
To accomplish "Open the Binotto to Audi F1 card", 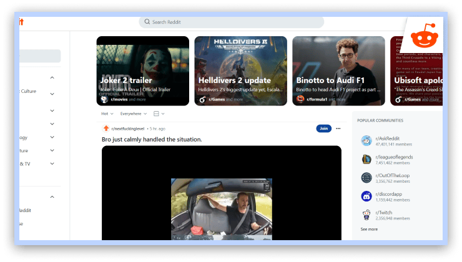I will 338,71.
